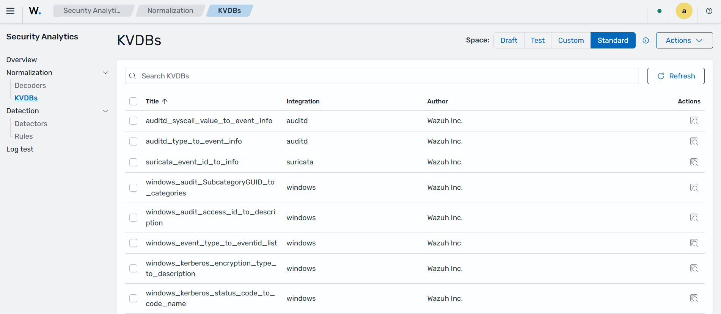The height and width of the screenshot is (314, 721).
Task: Switch to the Test space
Action: point(537,41)
